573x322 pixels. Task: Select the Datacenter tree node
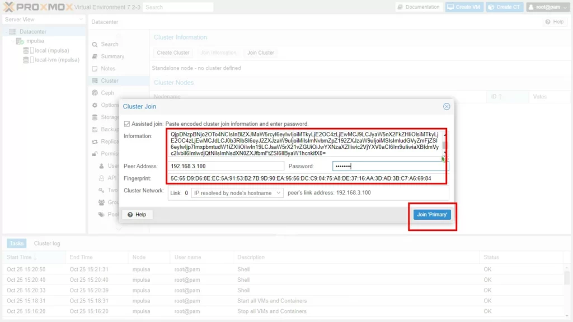click(32, 32)
